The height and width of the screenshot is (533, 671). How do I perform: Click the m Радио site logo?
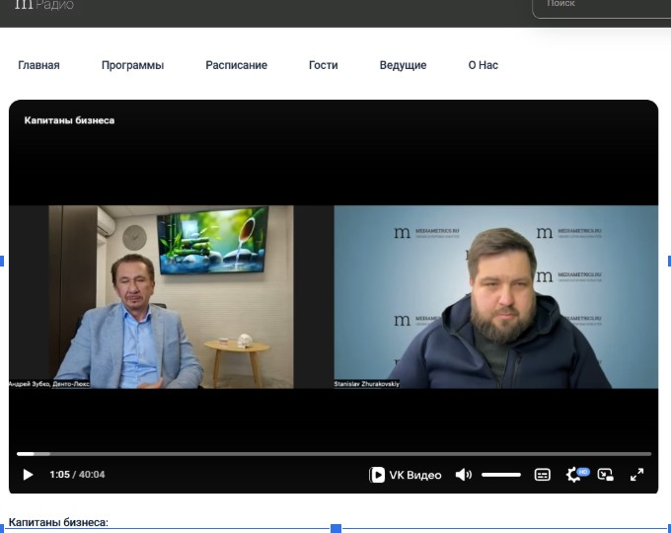point(44,5)
